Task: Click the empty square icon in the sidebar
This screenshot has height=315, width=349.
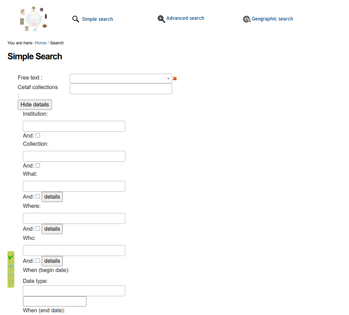Action: [11, 274]
